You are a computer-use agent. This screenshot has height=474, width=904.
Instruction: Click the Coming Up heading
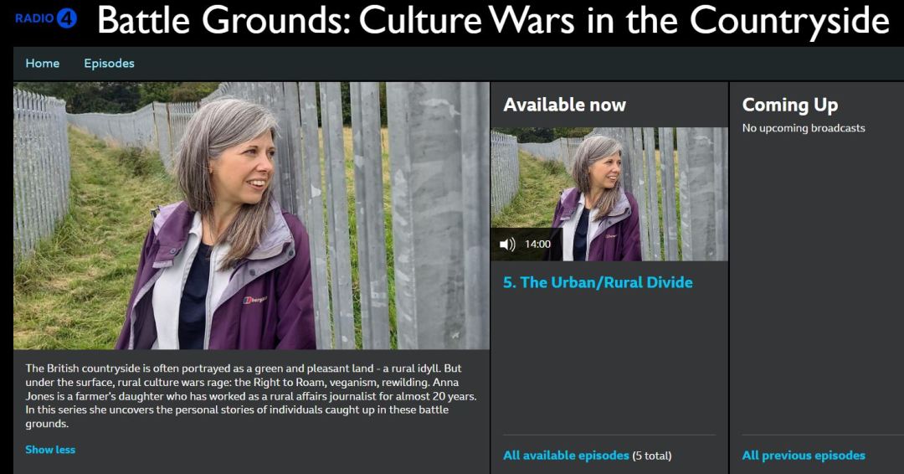point(790,105)
